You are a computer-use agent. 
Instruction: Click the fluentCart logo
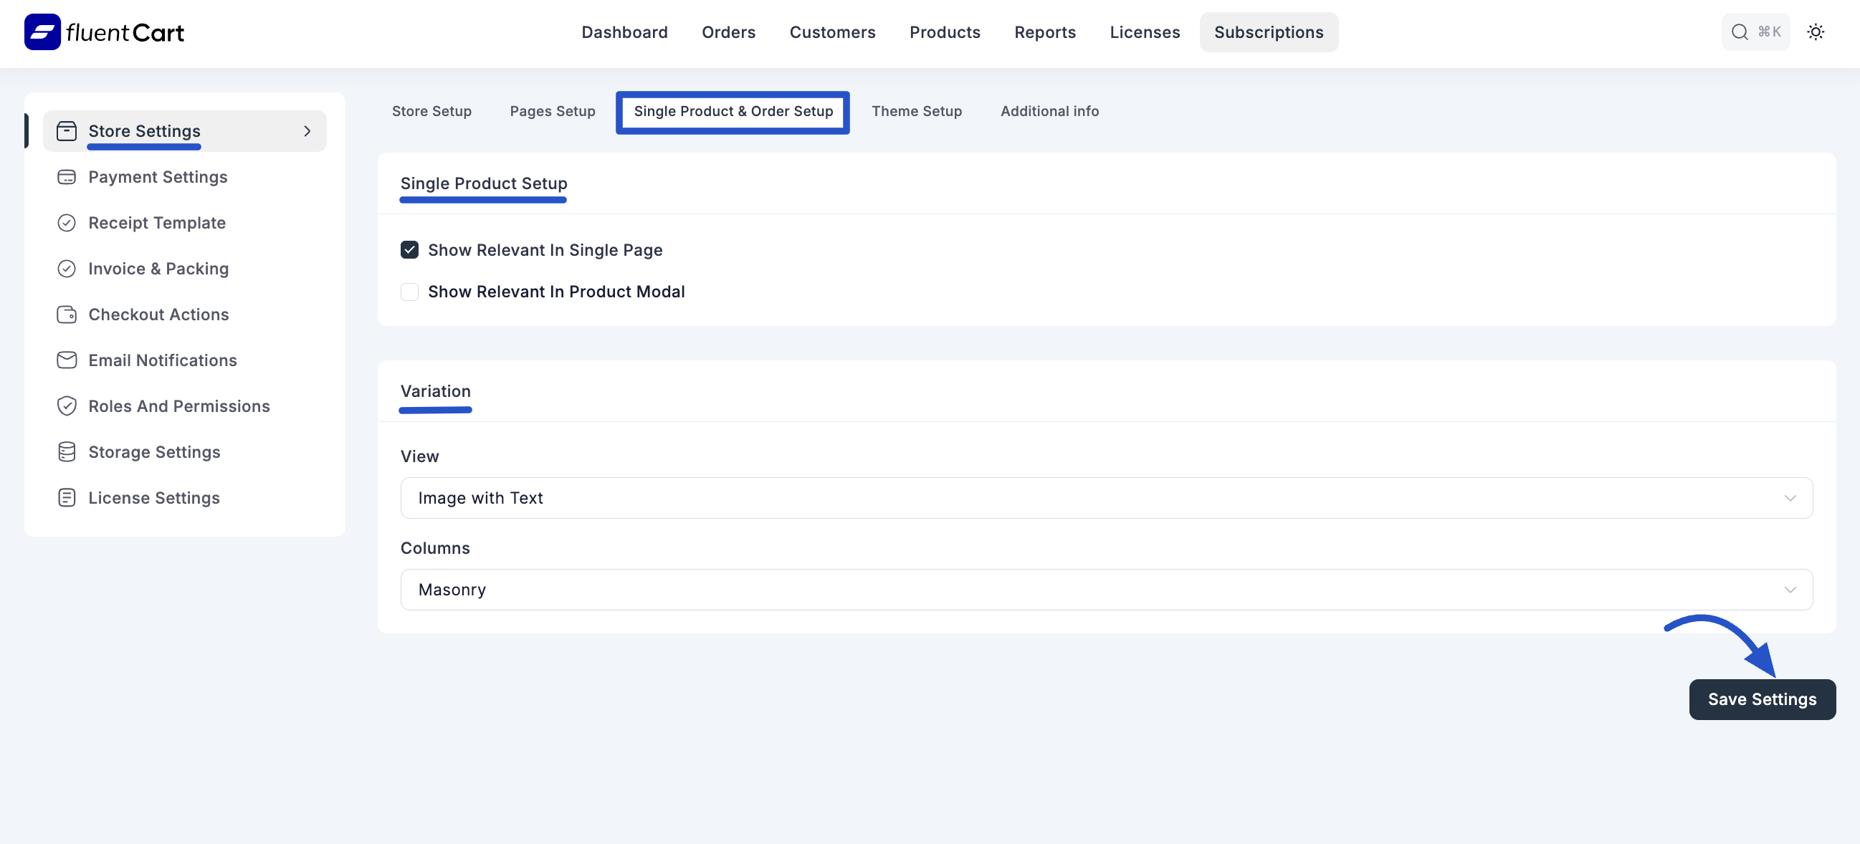click(x=103, y=31)
